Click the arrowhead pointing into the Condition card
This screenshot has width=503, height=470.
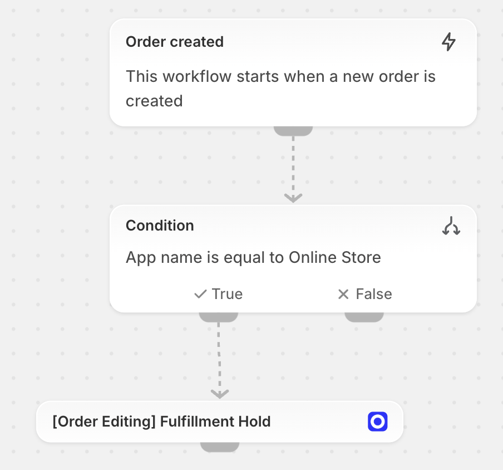pos(293,198)
